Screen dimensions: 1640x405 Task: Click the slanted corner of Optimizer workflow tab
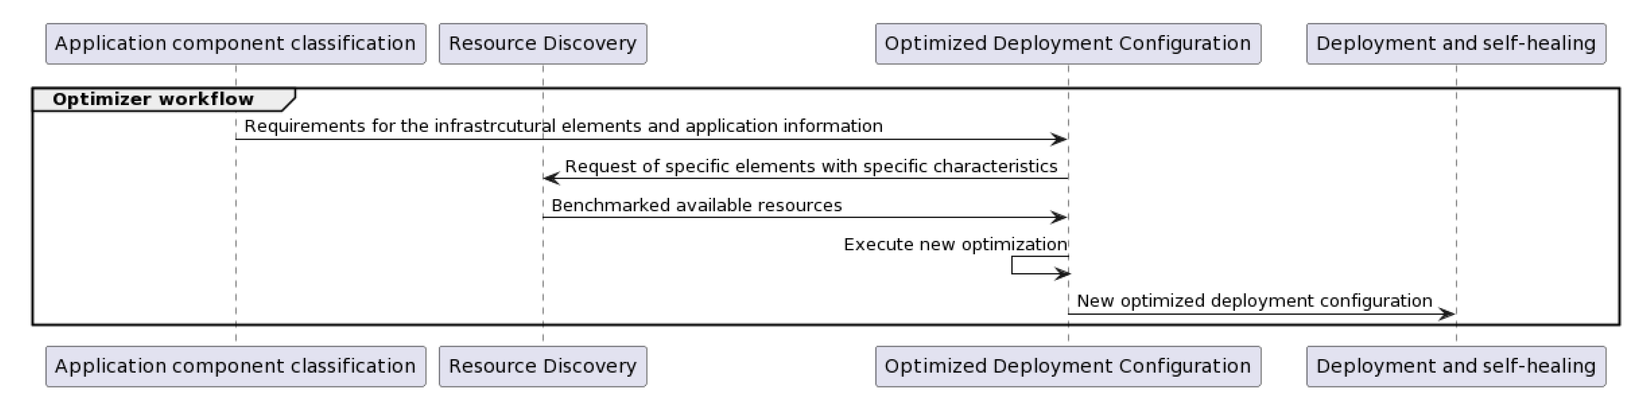[290, 99]
